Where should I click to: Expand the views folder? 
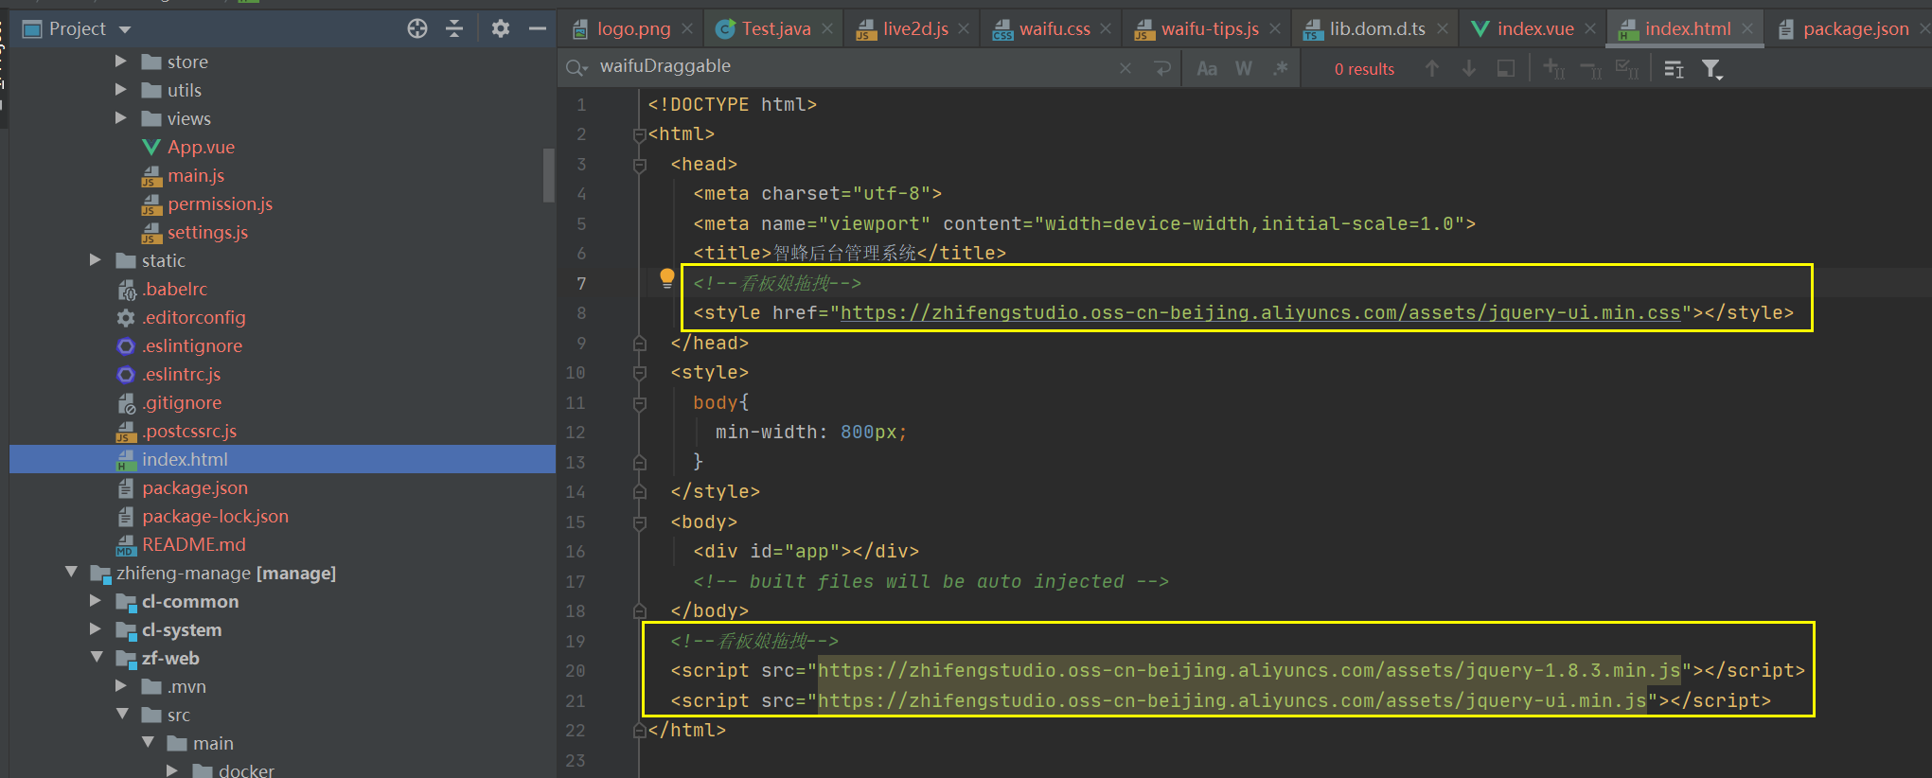[x=121, y=118]
